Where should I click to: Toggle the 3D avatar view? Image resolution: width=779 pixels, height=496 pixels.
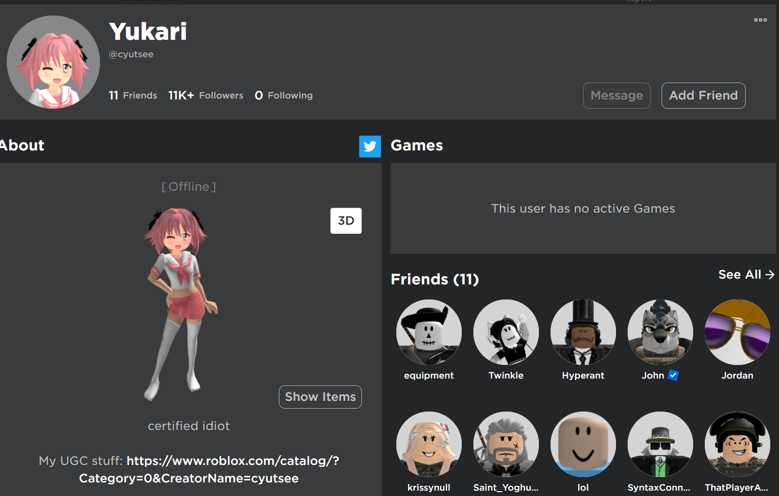coord(346,221)
